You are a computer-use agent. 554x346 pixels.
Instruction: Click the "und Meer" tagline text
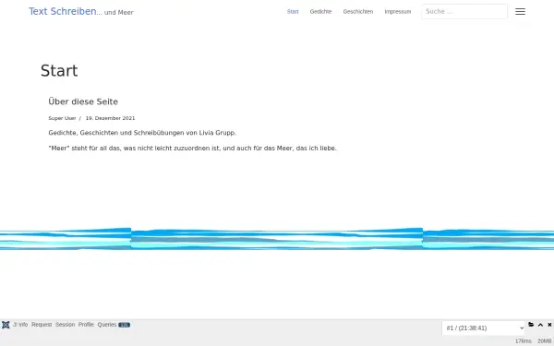pyautogui.click(x=119, y=13)
